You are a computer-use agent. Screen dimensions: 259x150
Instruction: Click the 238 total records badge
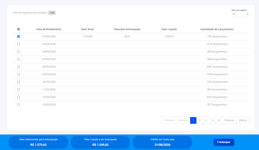click(52, 13)
